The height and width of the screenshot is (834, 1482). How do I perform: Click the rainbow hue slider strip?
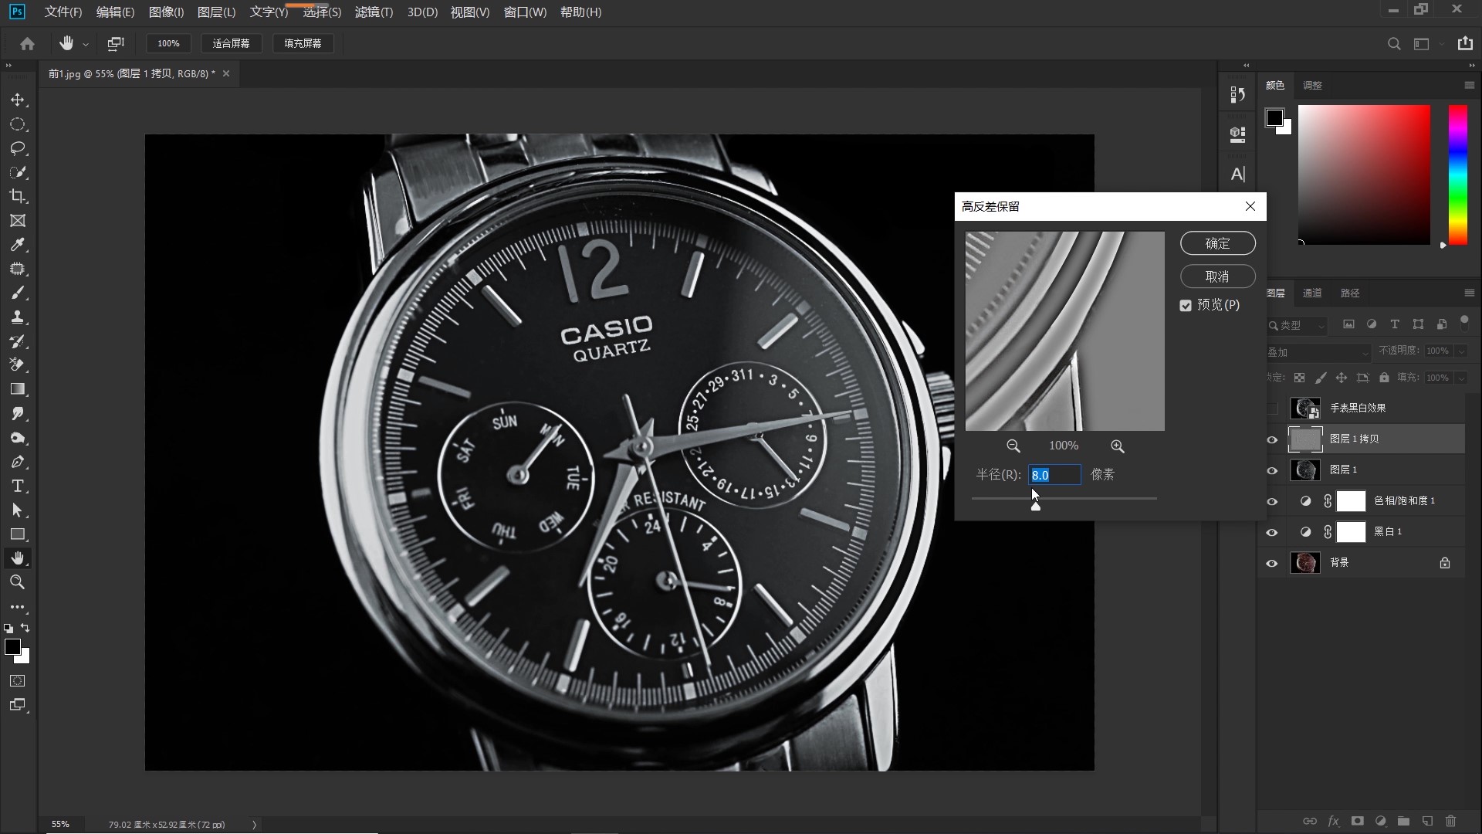click(x=1457, y=175)
